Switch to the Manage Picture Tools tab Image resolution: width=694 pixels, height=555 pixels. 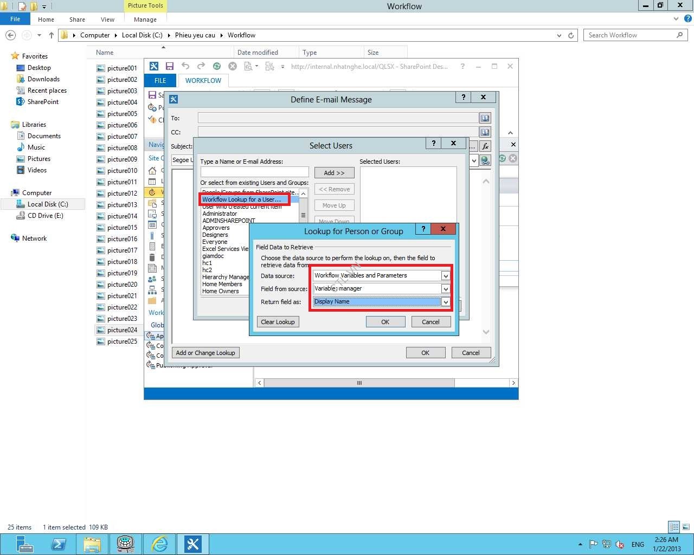click(145, 20)
